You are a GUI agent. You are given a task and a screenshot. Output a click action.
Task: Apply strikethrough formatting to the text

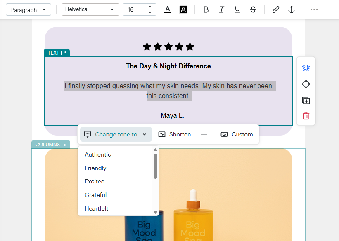pos(253,9)
